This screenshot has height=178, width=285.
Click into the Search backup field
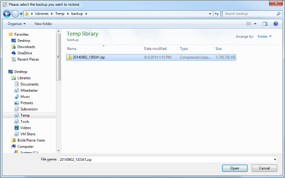[x=248, y=14]
